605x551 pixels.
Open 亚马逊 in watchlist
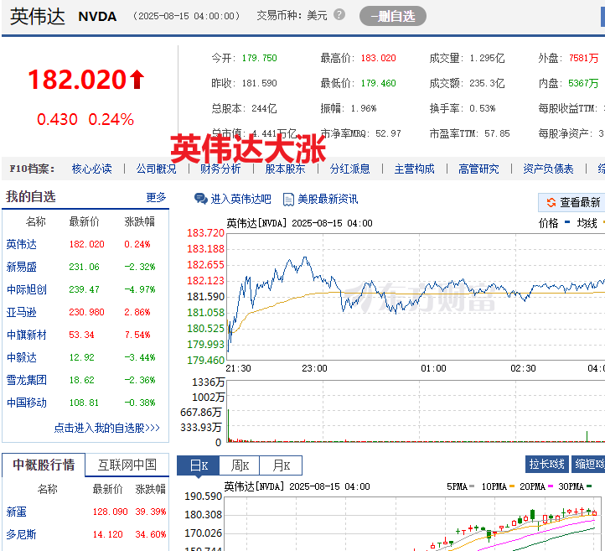coord(22,312)
